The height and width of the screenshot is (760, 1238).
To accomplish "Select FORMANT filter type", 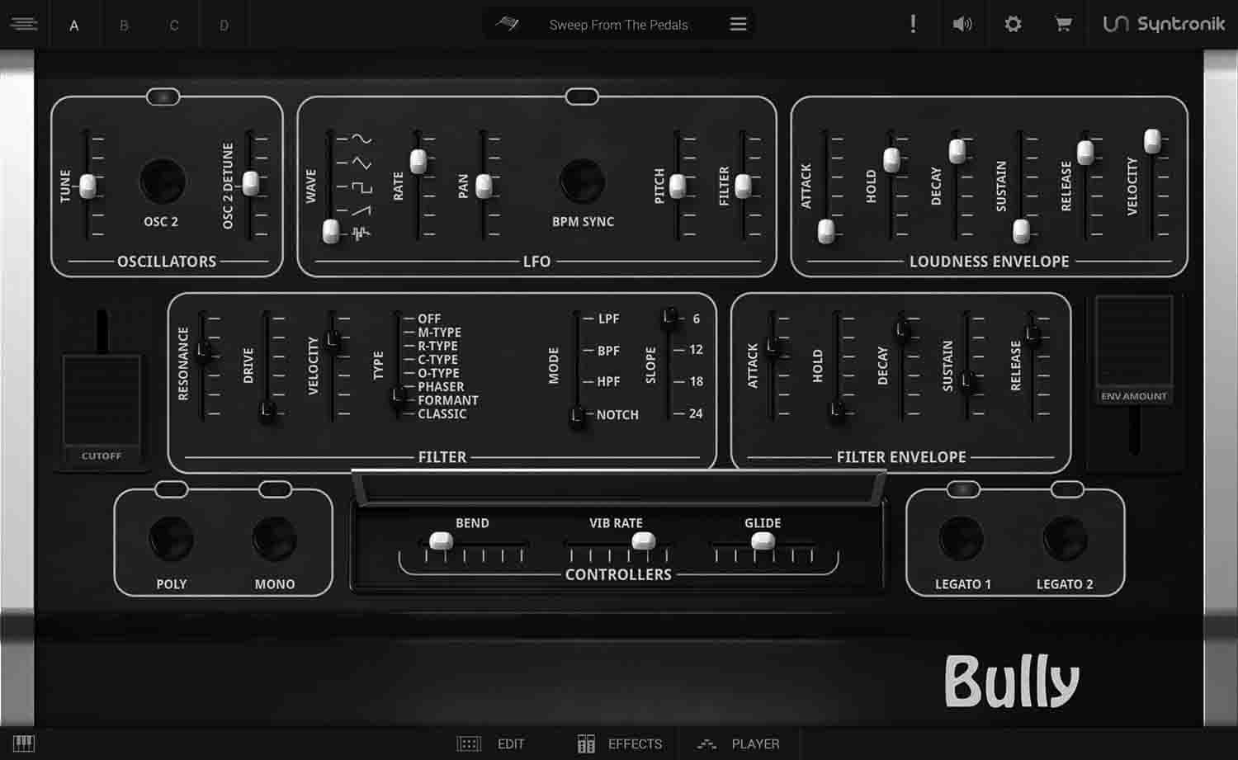I will coord(447,400).
